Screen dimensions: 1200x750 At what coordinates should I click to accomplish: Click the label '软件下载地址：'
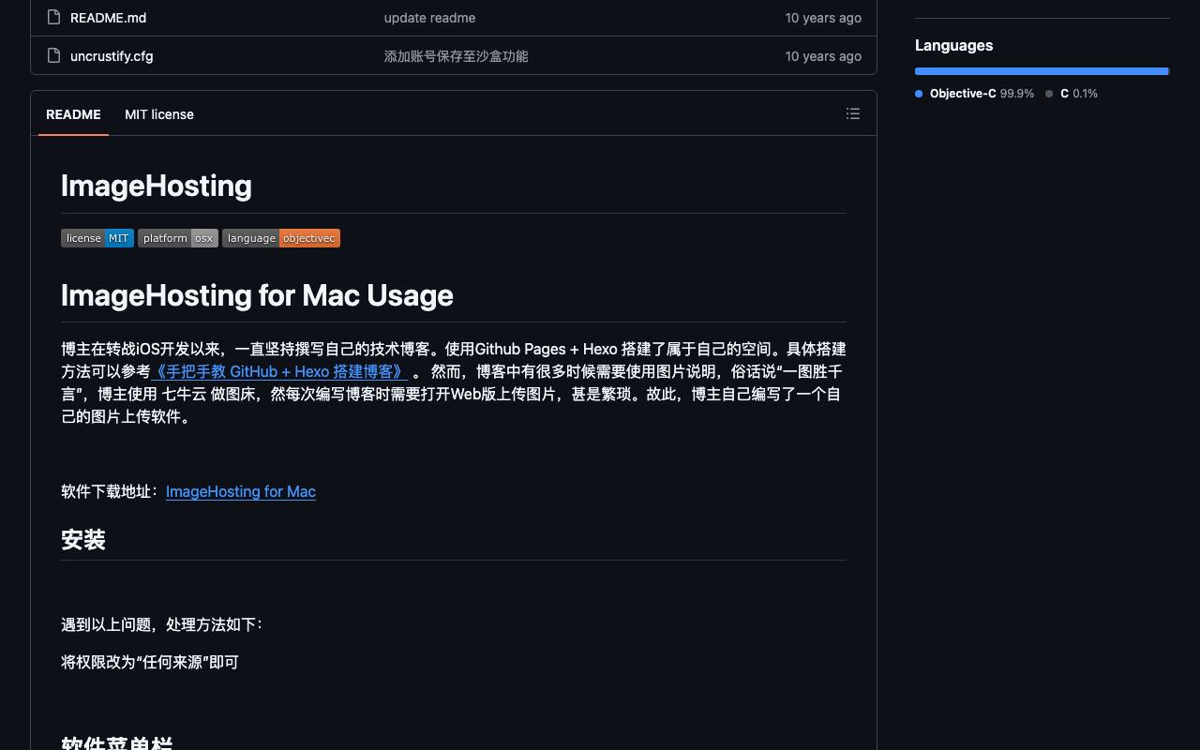pyautogui.click(x=112, y=491)
